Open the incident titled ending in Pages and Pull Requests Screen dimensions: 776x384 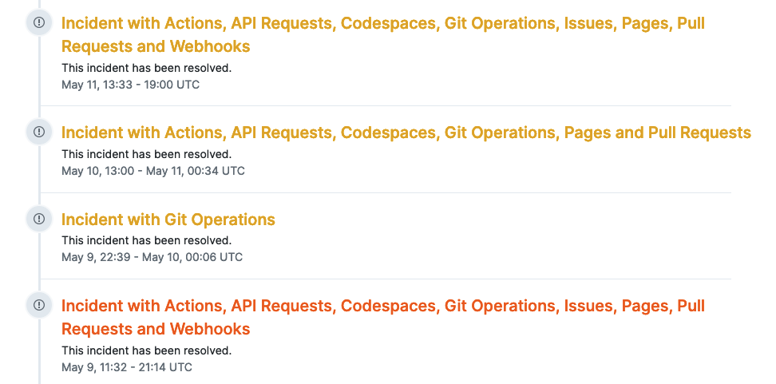(x=406, y=133)
